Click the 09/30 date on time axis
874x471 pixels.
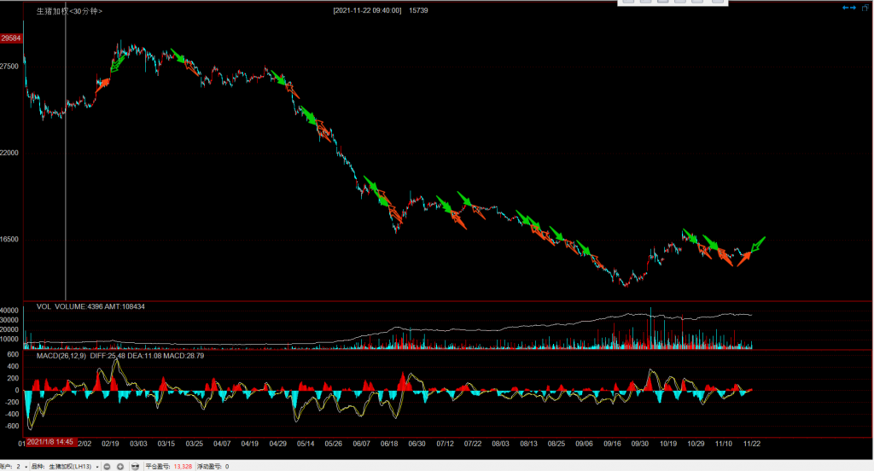(x=639, y=444)
